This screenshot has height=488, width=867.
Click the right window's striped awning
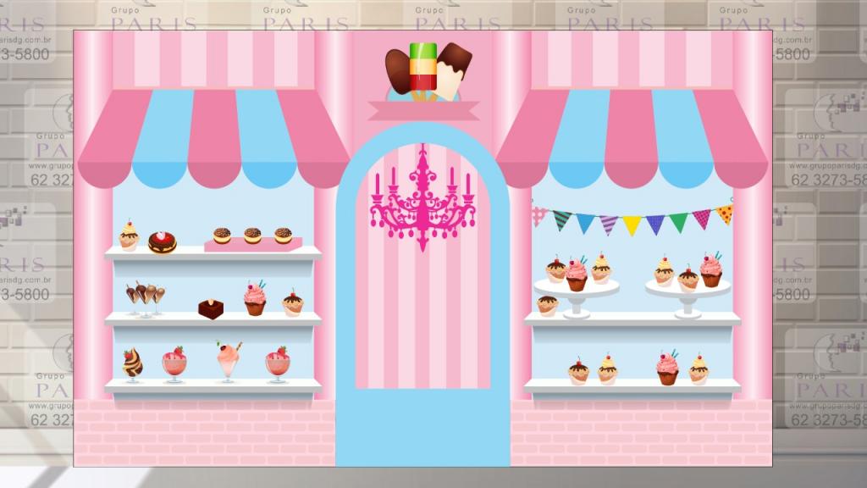(631, 136)
